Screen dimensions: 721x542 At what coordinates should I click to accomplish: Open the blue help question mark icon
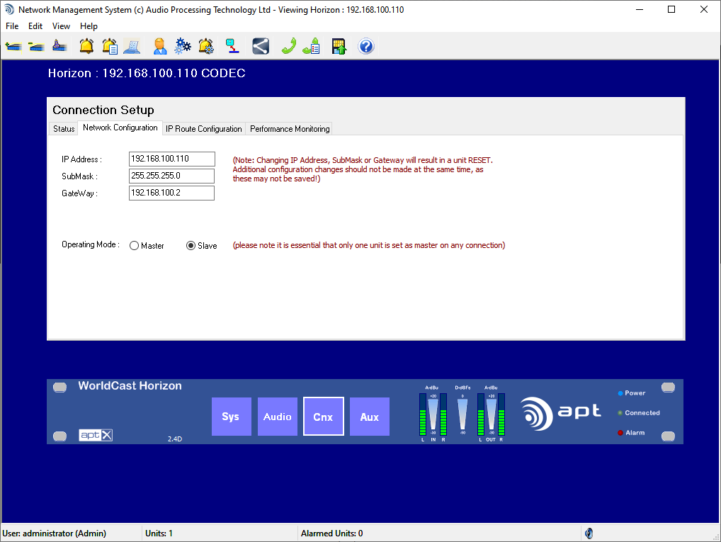point(366,47)
